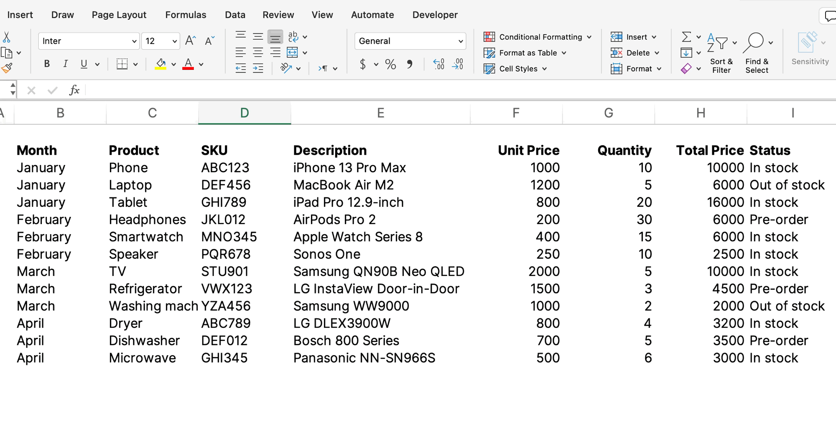Click the Increase Decimal icon
The image size is (836, 441).
438,64
